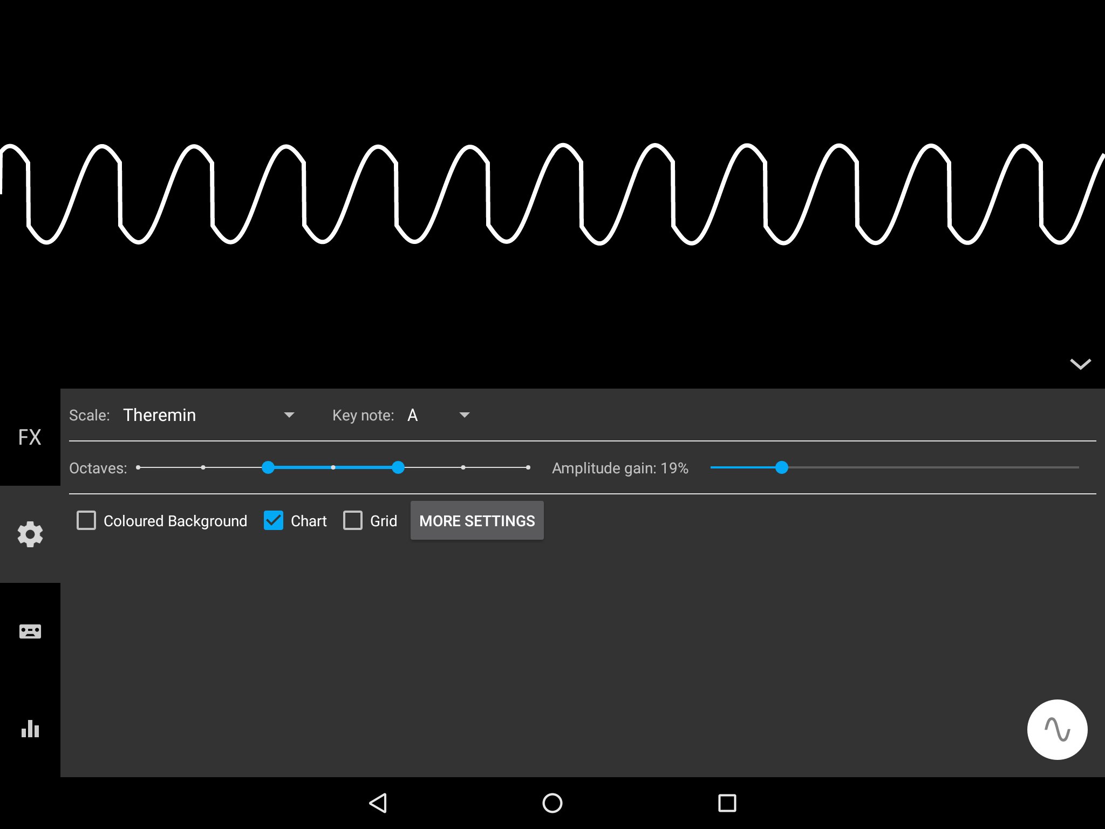The height and width of the screenshot is (829, 1105).
Task: Click the MORE SETTINGS button
Action: tap(477, 521)
